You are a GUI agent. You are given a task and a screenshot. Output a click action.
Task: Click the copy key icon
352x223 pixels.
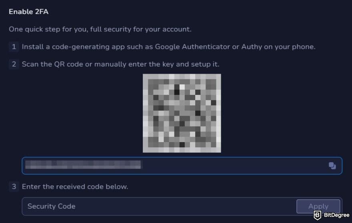[x=332, y=166]
